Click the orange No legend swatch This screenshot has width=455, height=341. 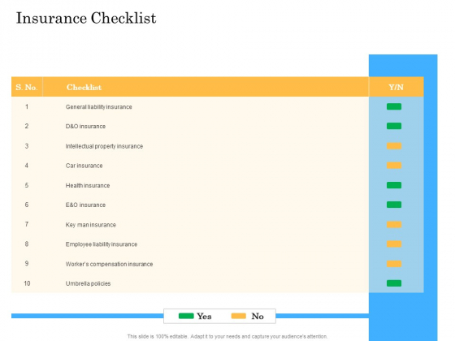(x=239, y=316)
